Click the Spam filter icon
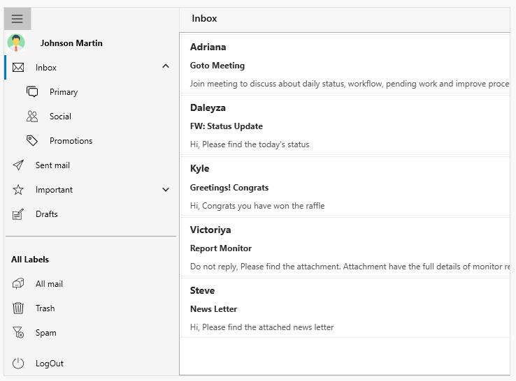The image size is (516, 381). pyautogui.click(x=18, y=332)
